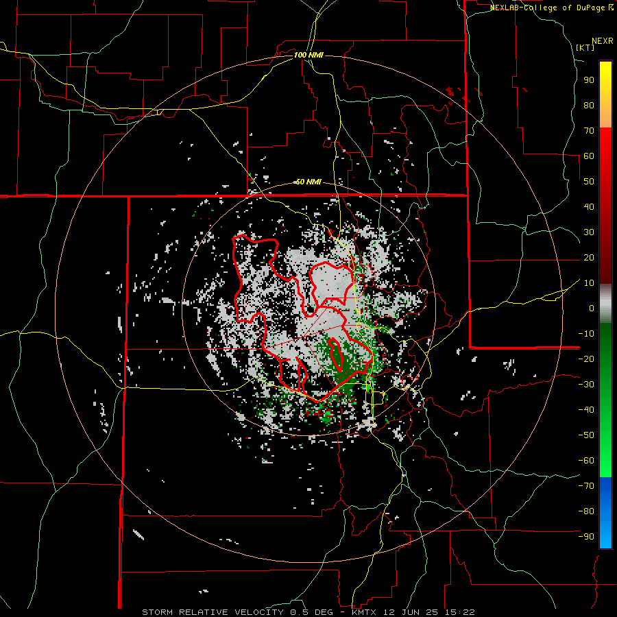
Task: Click the positive 30 scale value
Action: coord(589,232)
